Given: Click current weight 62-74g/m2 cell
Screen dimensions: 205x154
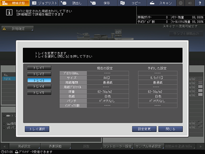Looking at the screenshot, I should (107, 92).
